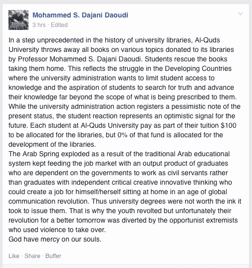The height and width of the screenshot is (268, 252).
Task: Share this post
Action: 32,256
